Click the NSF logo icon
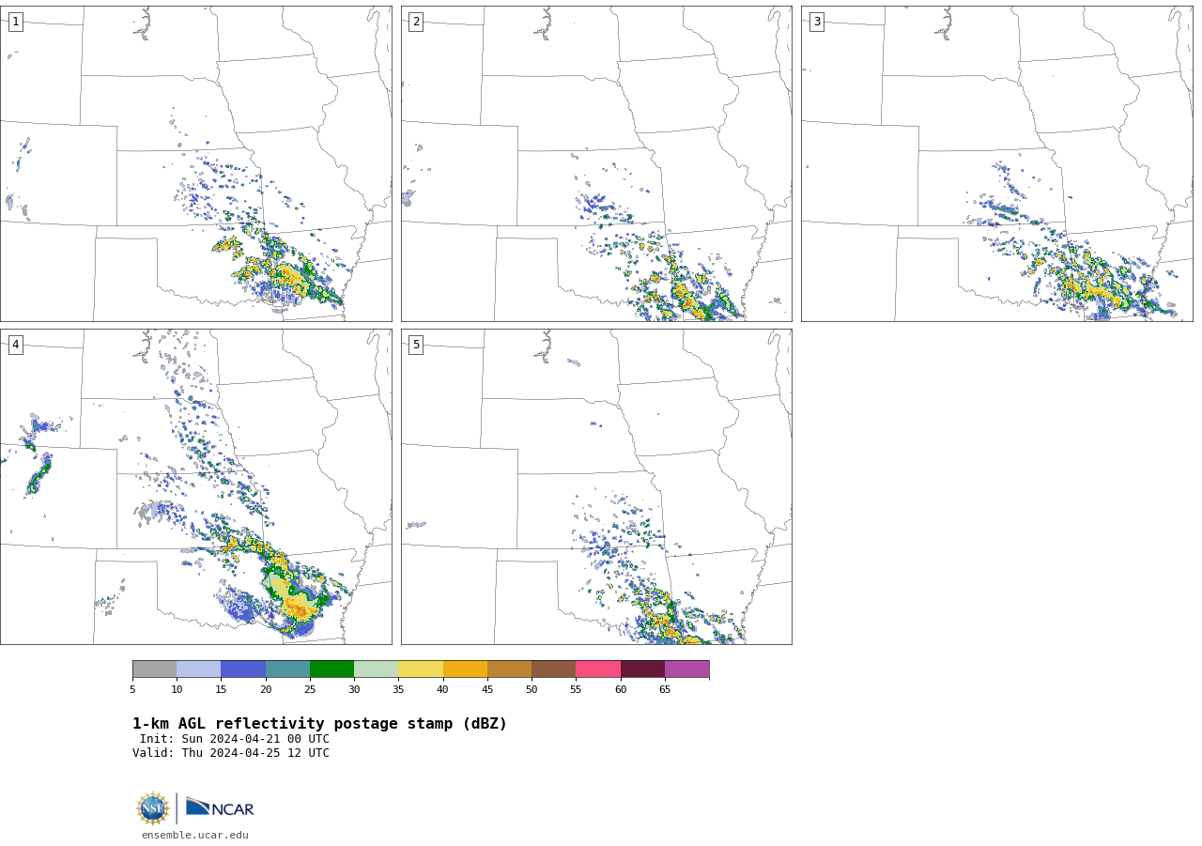Screen dimensions: 1202x846 (x=153, y=808)
